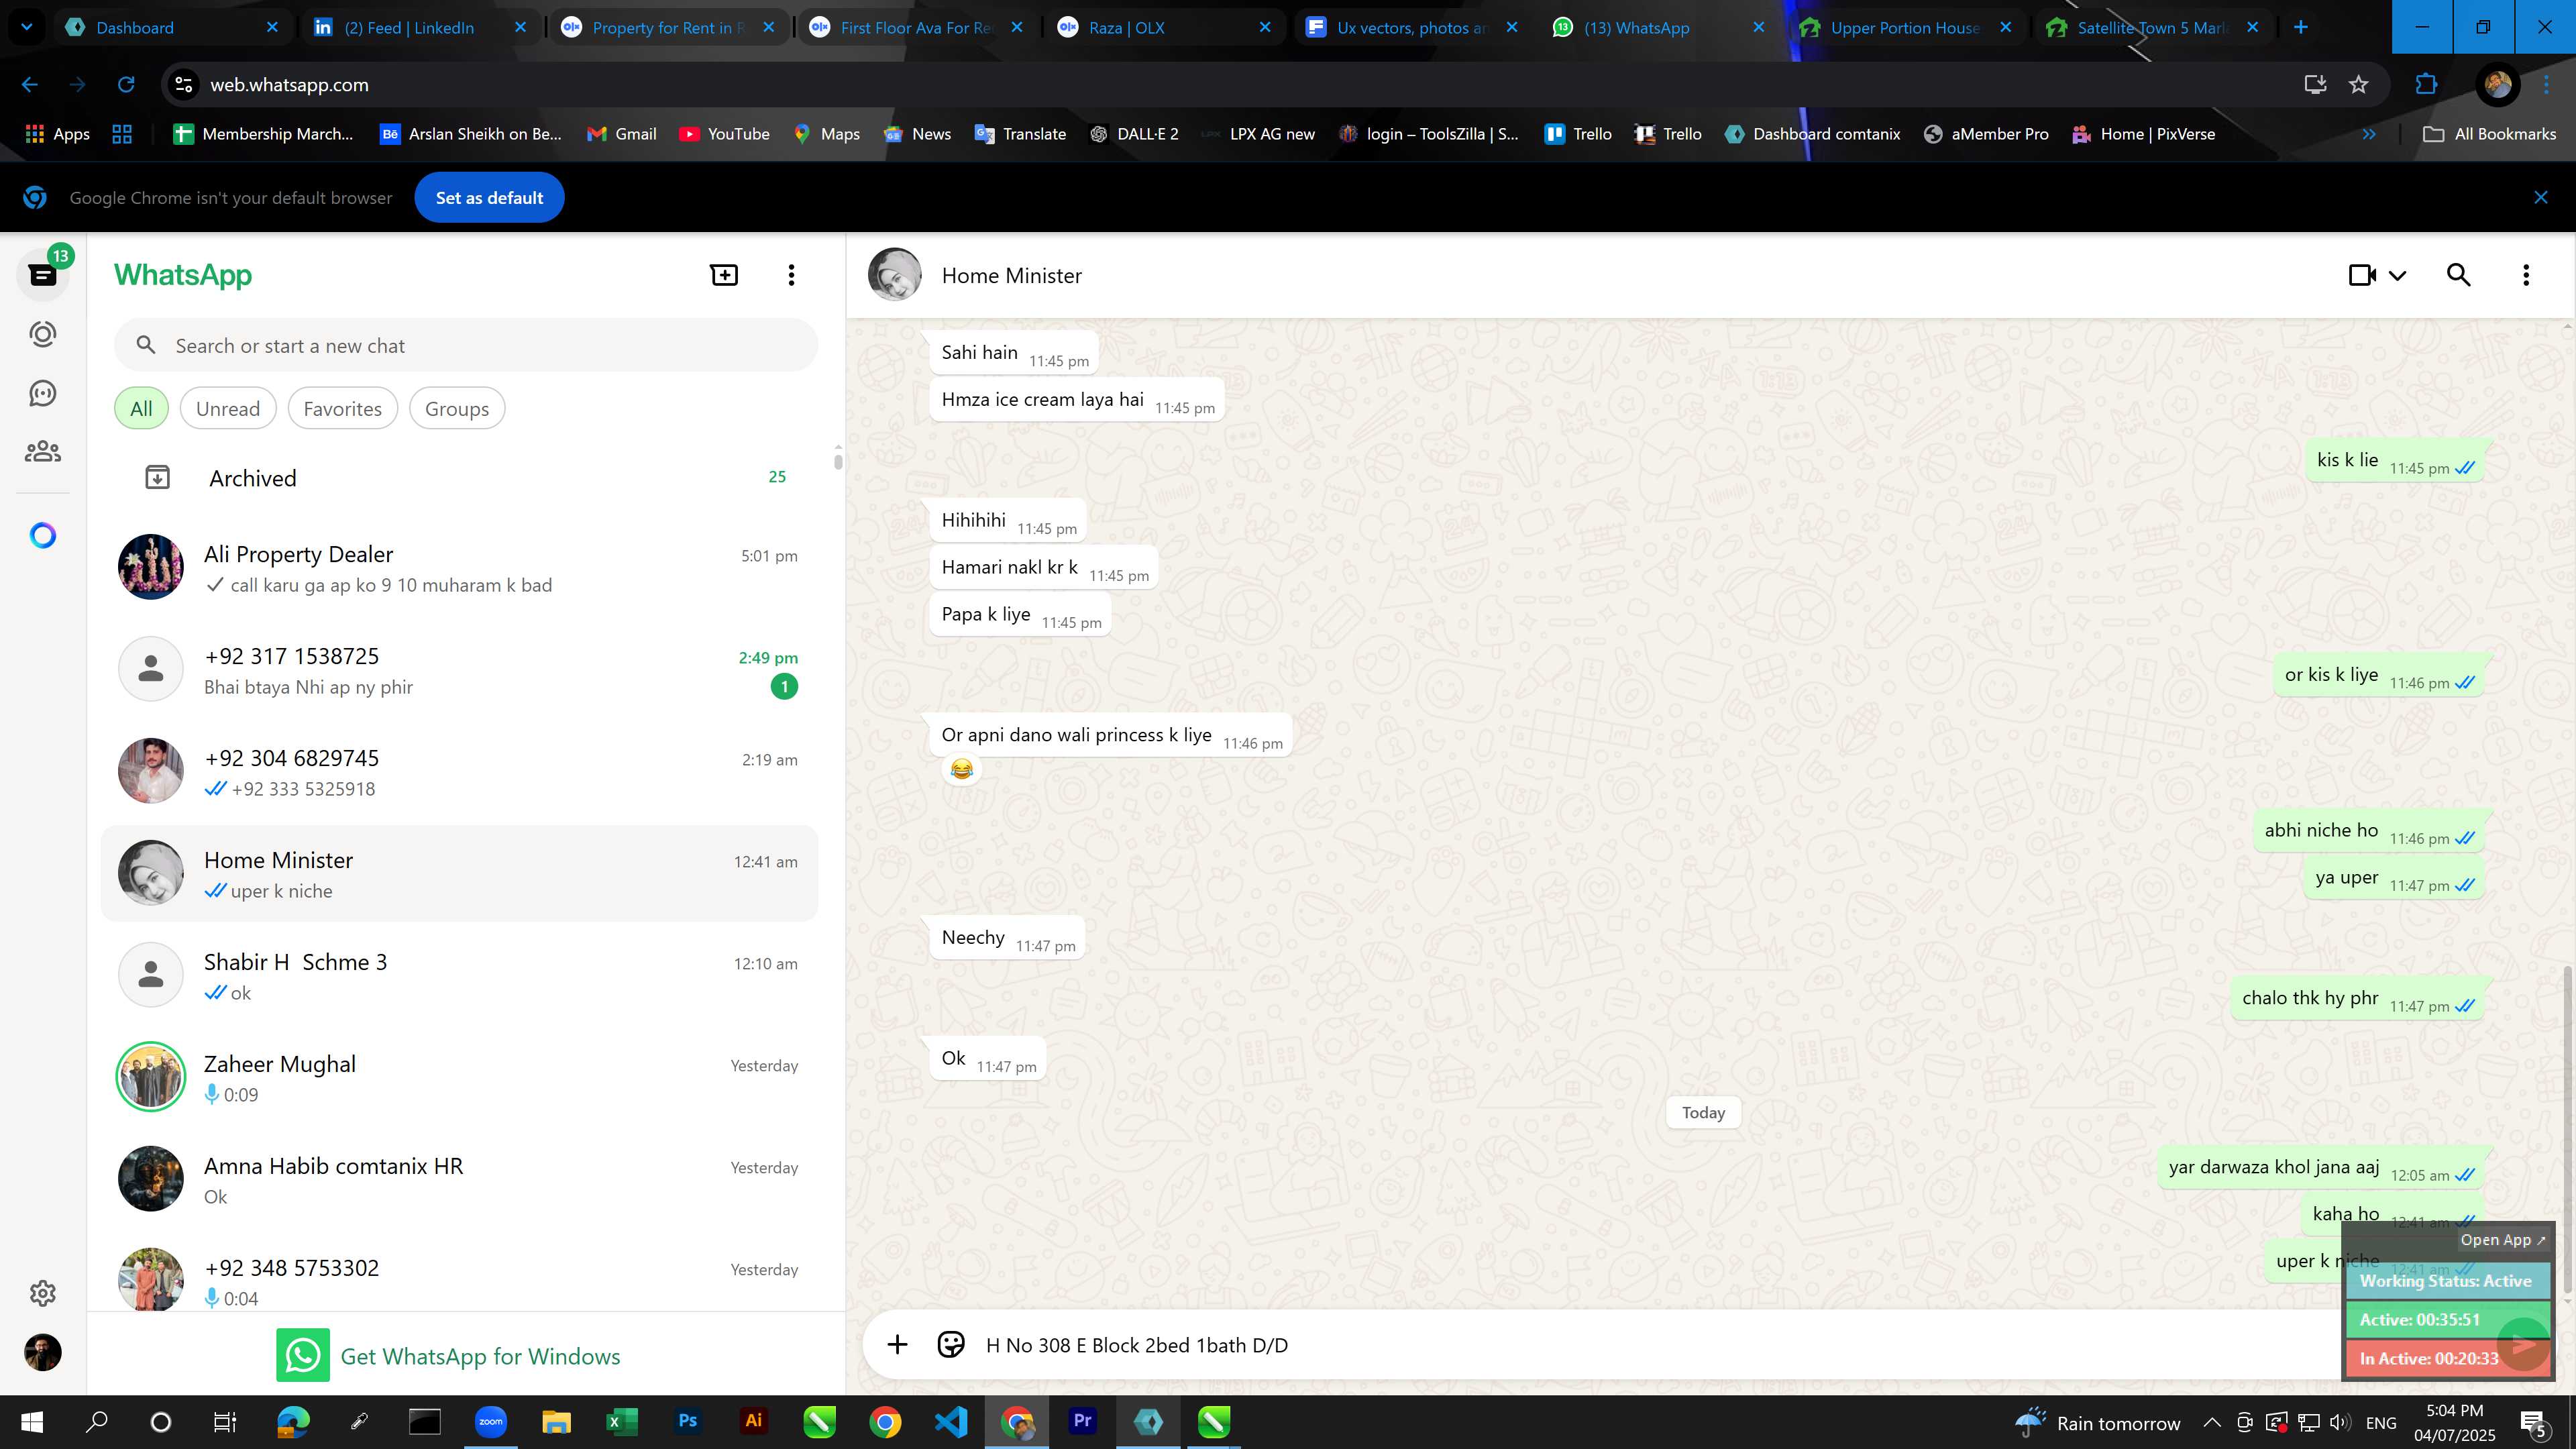Dismiss the default browser notification bar
The image size is (2576, 1449).
2541,198
